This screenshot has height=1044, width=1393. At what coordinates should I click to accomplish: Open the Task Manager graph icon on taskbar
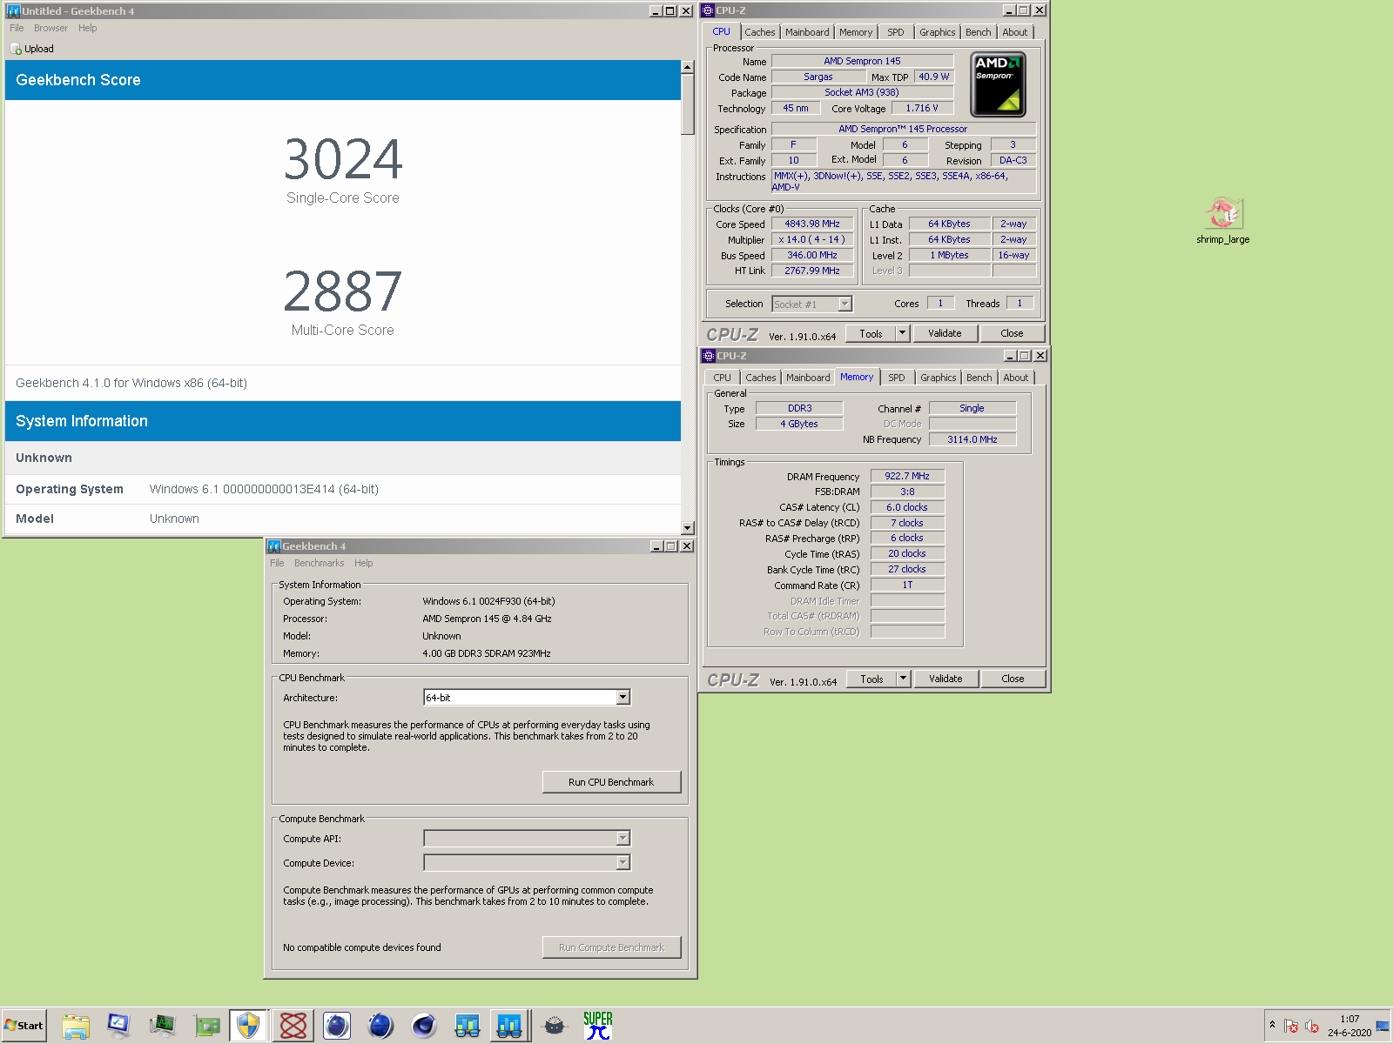[162, 1026]
